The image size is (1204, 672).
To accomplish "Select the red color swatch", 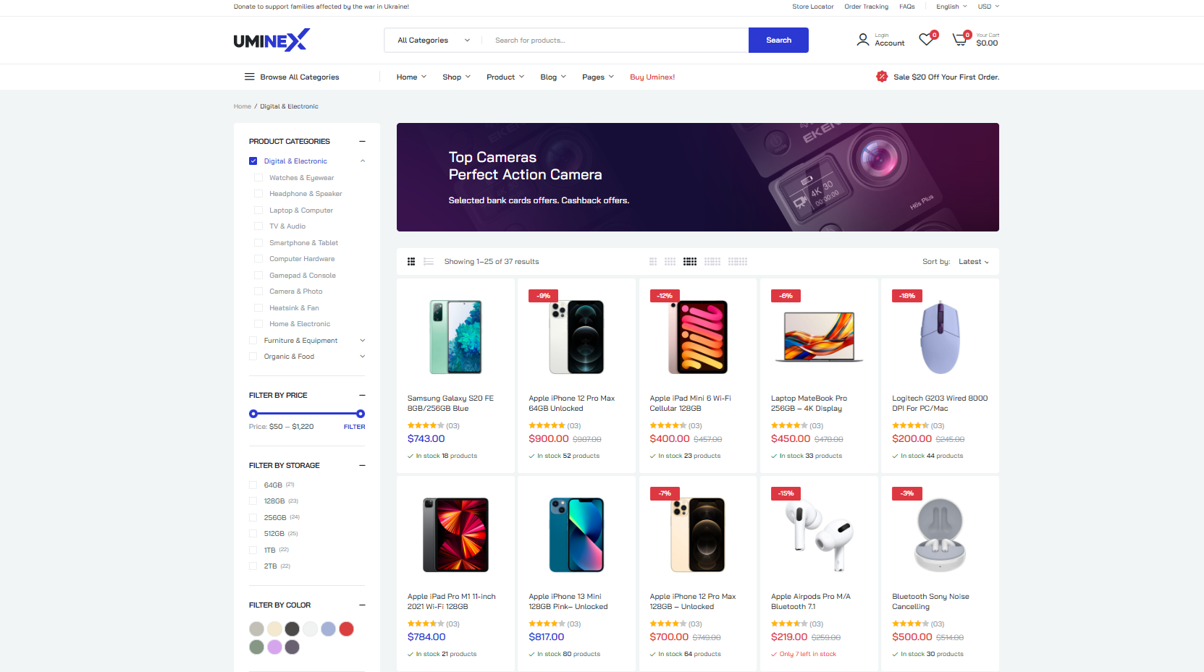I will pyautogui.click(x=347, y=629).
